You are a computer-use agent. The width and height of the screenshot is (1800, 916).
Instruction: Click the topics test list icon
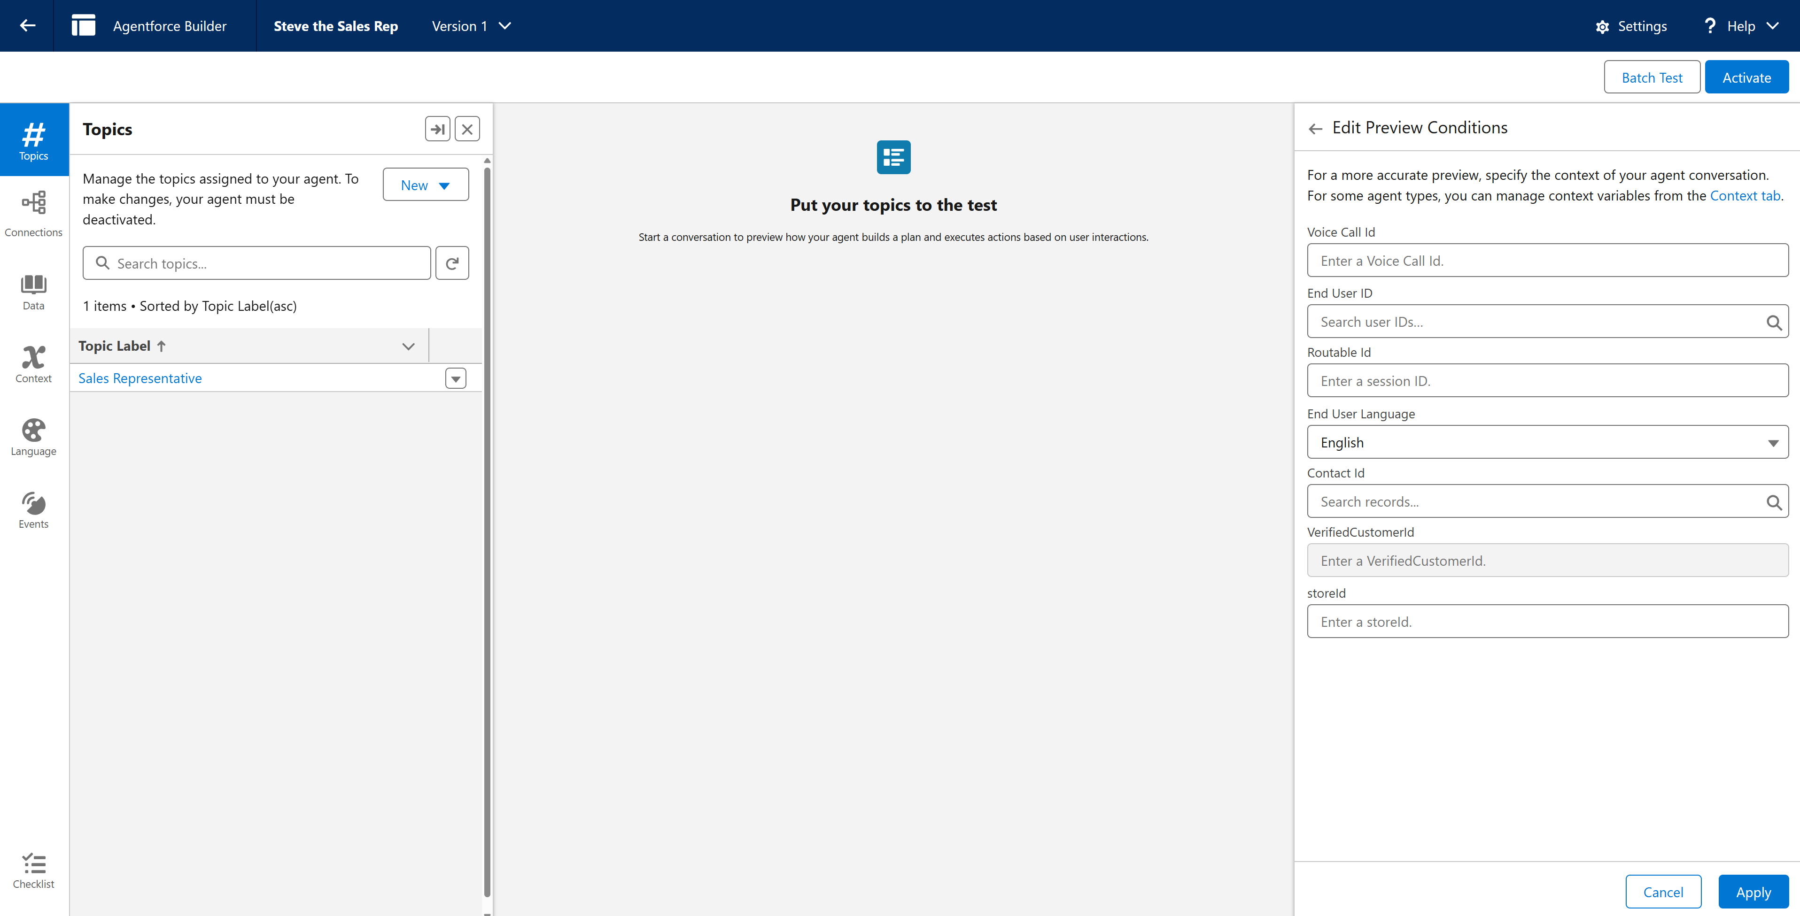click(x=893, y=157)
